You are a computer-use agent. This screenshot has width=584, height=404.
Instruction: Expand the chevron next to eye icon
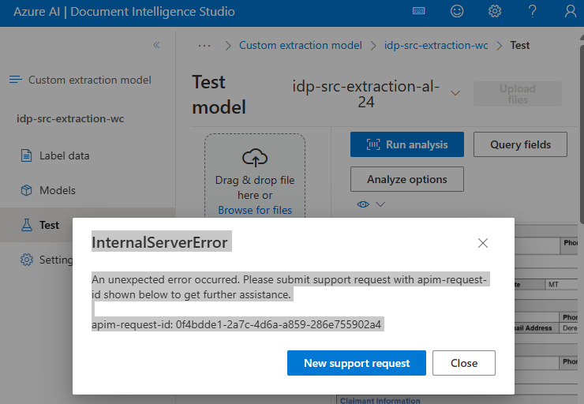[380, 204]
